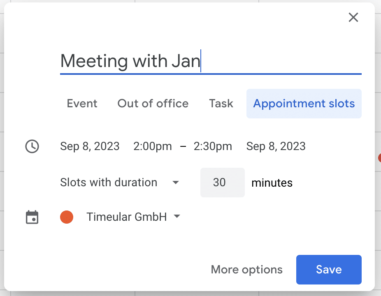This screenshot has height=296, width=381.
Task: Switch to the Event tab
Action: [82, 104]
